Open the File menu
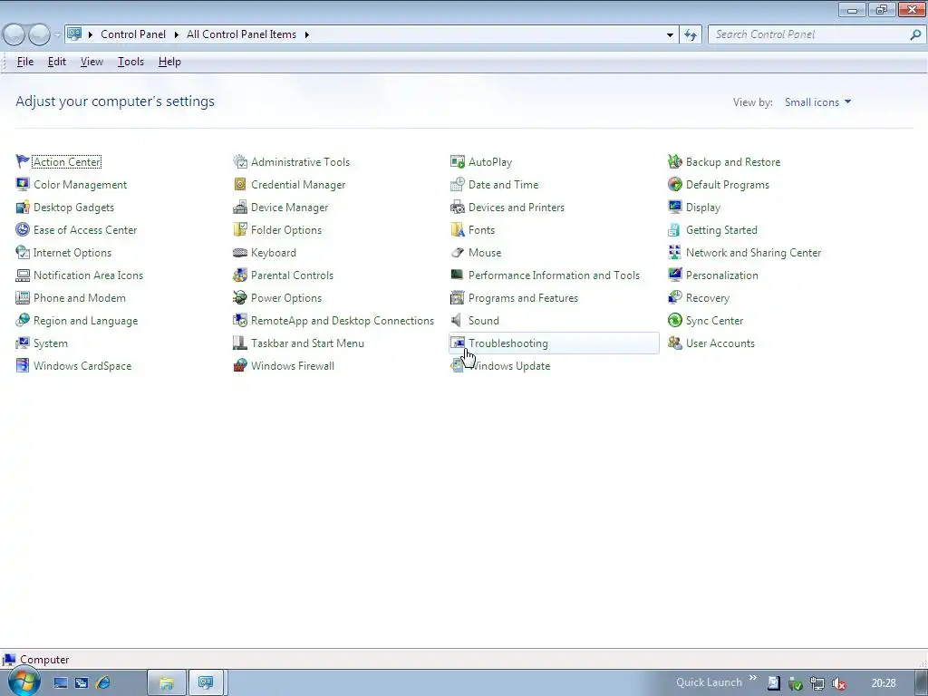This screenshot has width=928, height=696. [x=24, y=62]
